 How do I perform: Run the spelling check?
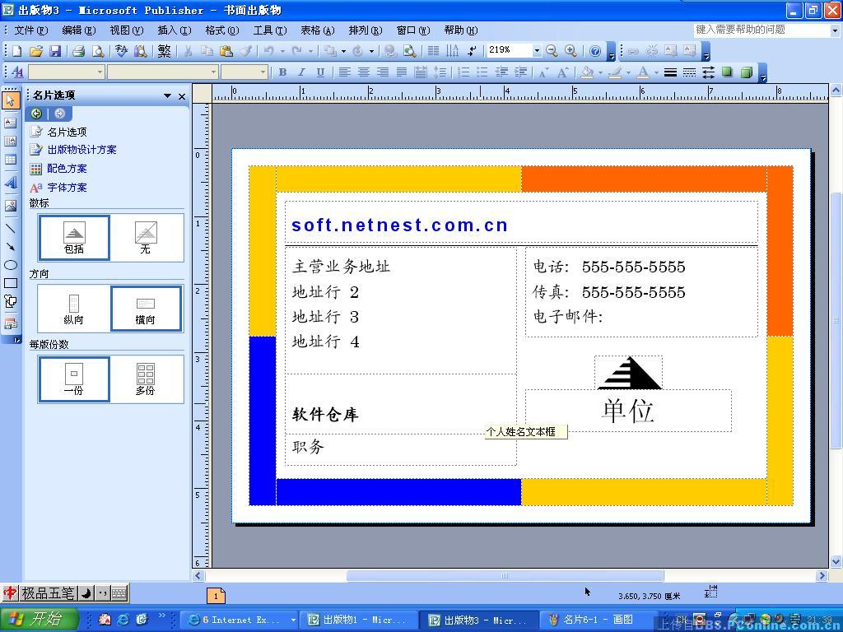pyautogui.click(x=122, y=51)
